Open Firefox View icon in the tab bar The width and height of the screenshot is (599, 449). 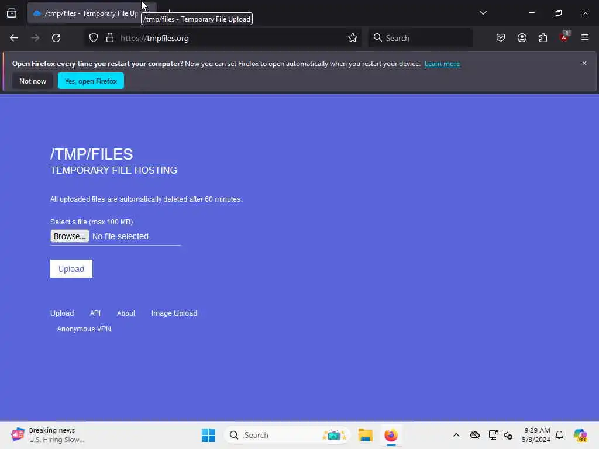click(x=12, y=13)
